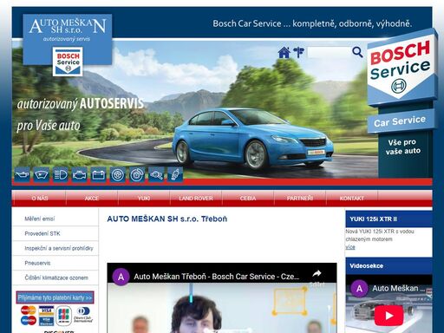Open the CEBIA menu item
The height and width of the screenshot is (333, 444).
248,199
